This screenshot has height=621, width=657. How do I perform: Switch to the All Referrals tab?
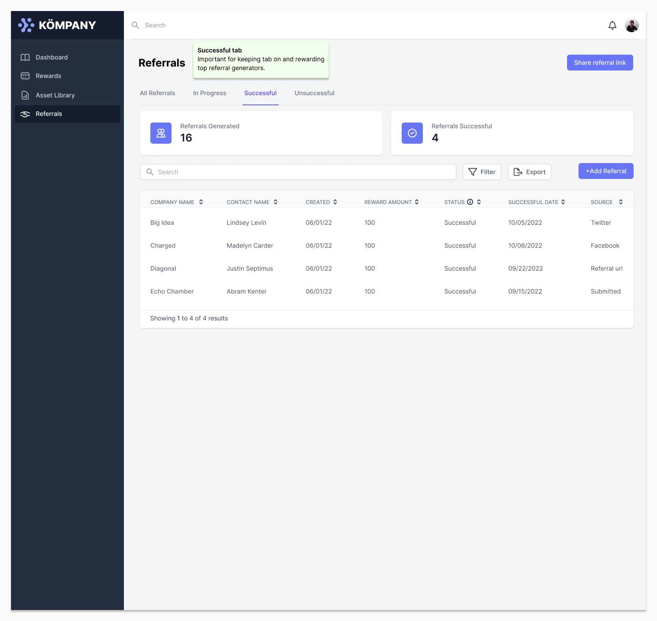pos(157,93)
